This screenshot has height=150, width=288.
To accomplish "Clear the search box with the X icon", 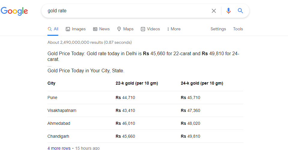I will point(214,11).
